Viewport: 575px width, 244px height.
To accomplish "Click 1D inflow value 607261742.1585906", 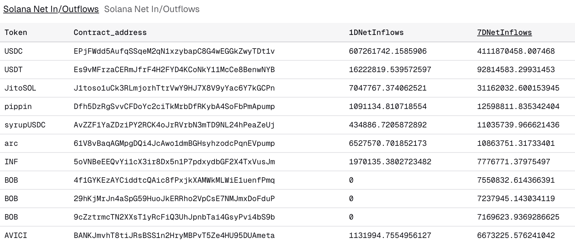I will (388, 51).
